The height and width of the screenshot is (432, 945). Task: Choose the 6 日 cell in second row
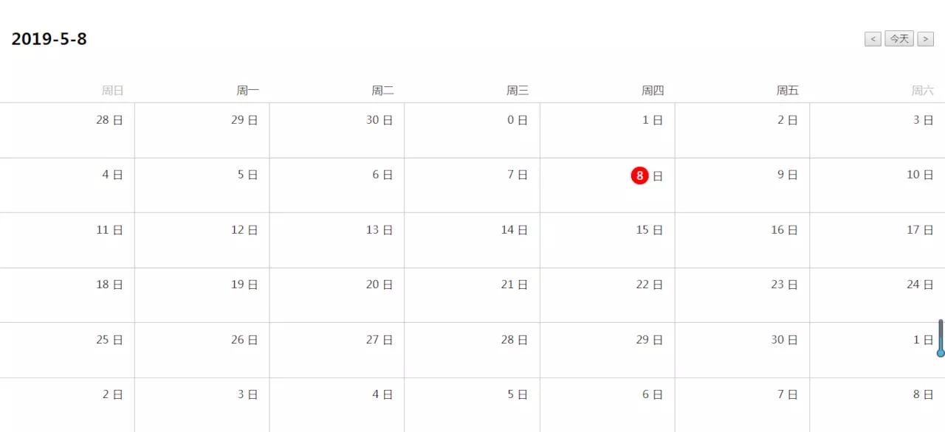337,185
